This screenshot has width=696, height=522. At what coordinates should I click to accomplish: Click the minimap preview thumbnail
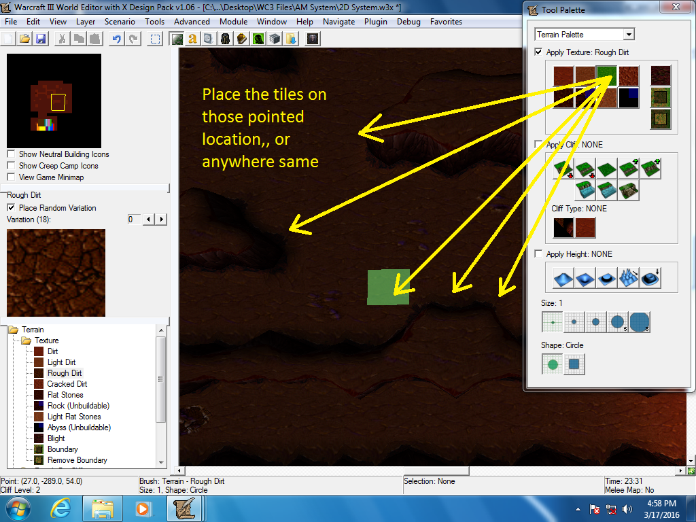pyautogui.click(x=54, y=101)
